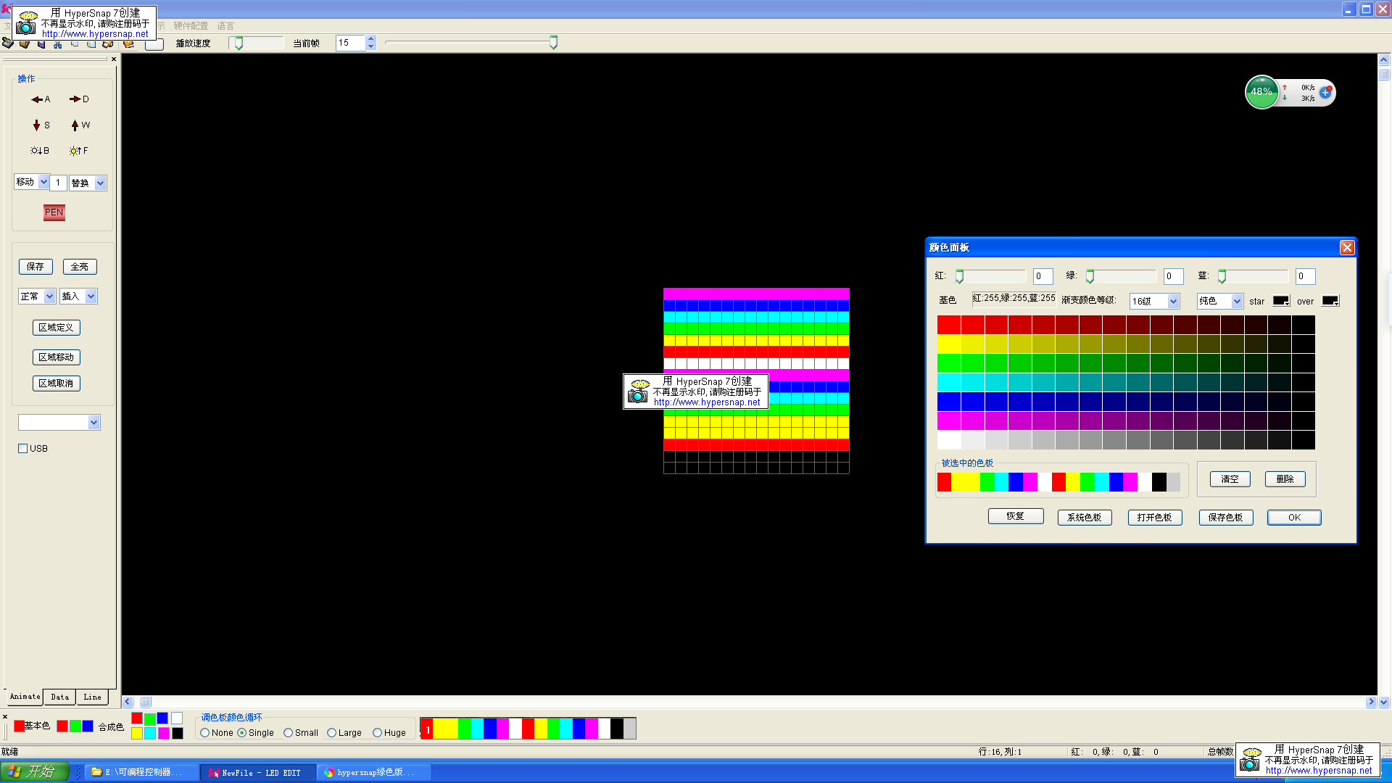The width and height of the screenshot is (1392, 783).
Task: Click the linked-frames icon before the orange folder
Action: point(108,44)
